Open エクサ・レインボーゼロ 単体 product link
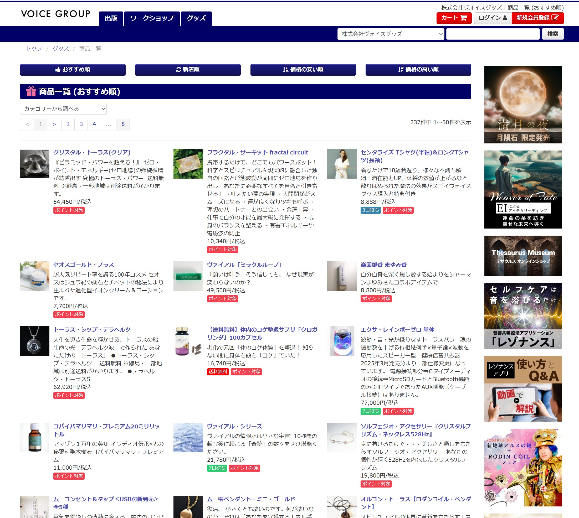Screen dimensions: 579x518 click(397, 330)
